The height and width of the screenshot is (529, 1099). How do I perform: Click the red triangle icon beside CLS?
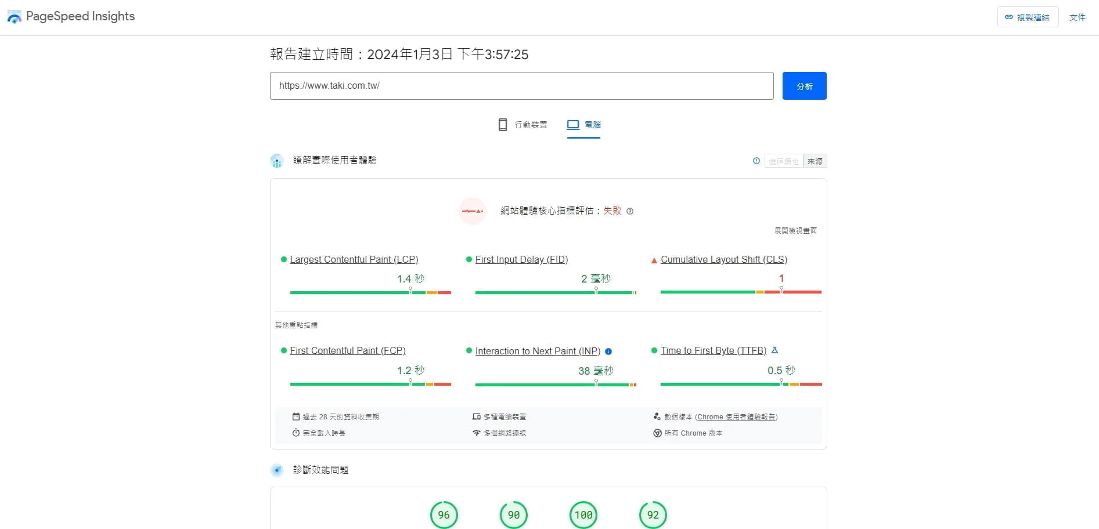pyautogui.click(x=654, y=260)
